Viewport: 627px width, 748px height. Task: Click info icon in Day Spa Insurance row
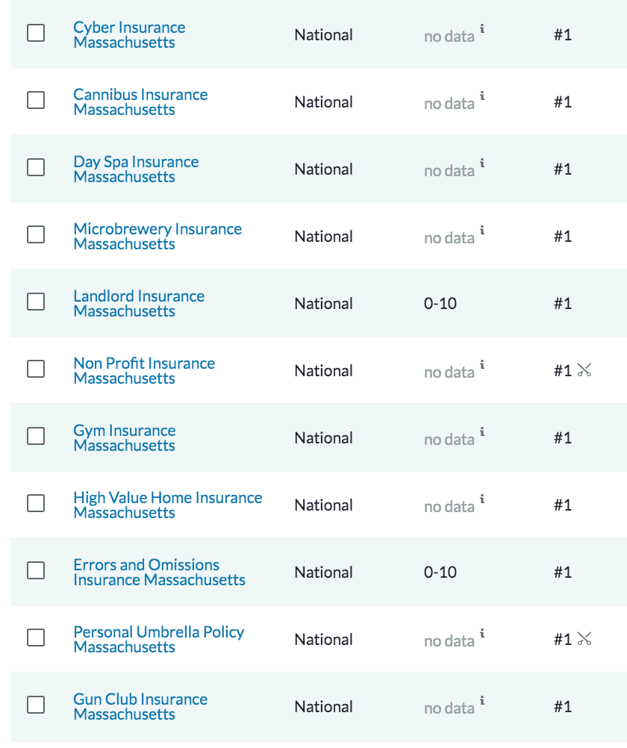tap(482, 163)
